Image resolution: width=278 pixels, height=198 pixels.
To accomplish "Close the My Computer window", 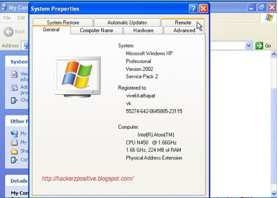I will (272, 8).
